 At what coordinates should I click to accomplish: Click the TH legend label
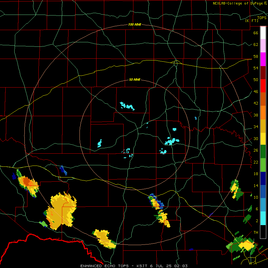(x=256, y=233)
